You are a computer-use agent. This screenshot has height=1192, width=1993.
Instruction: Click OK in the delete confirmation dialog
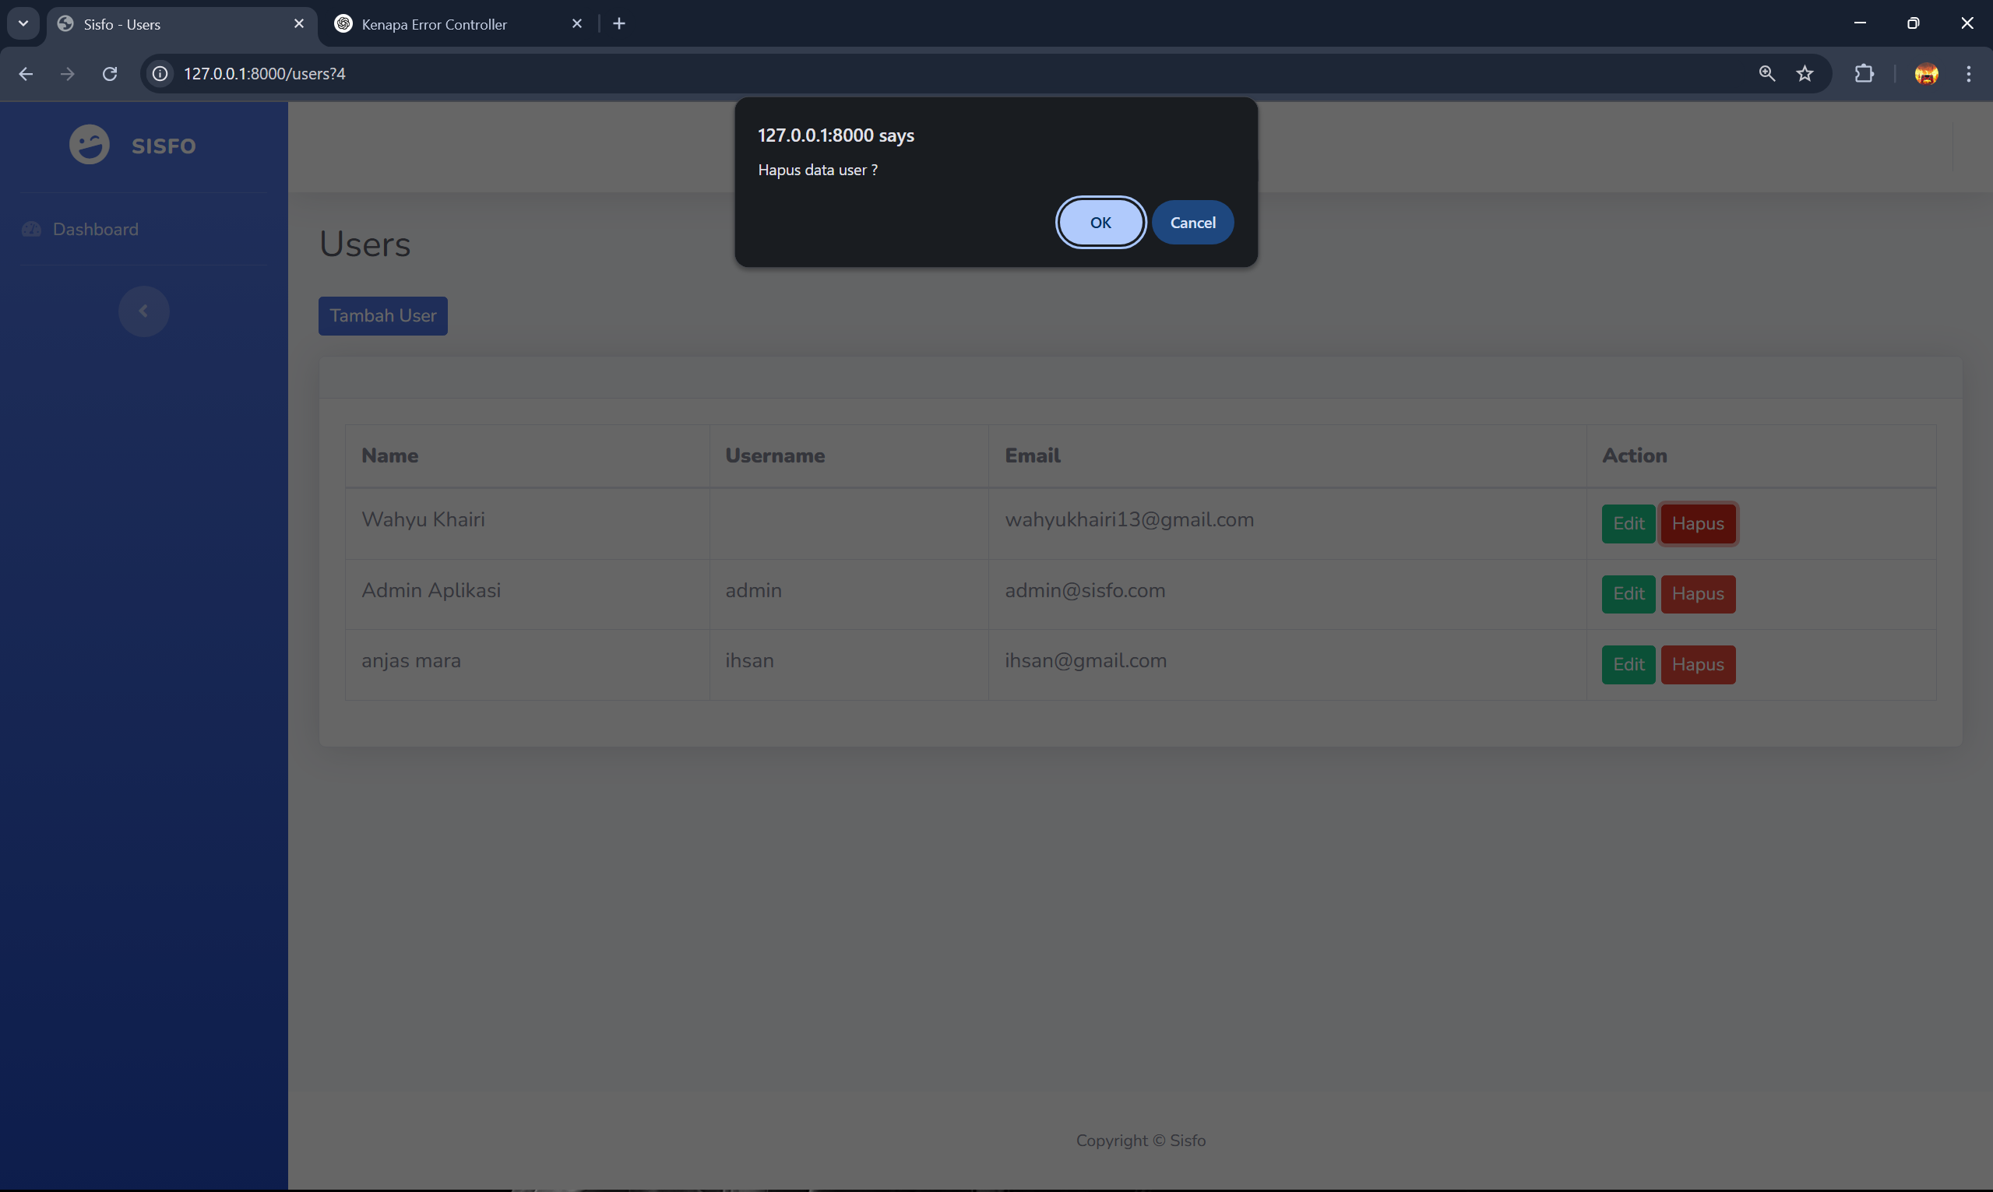click(1100, 223)
